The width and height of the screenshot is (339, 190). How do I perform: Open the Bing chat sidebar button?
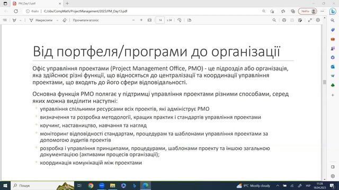pos(333,11)
